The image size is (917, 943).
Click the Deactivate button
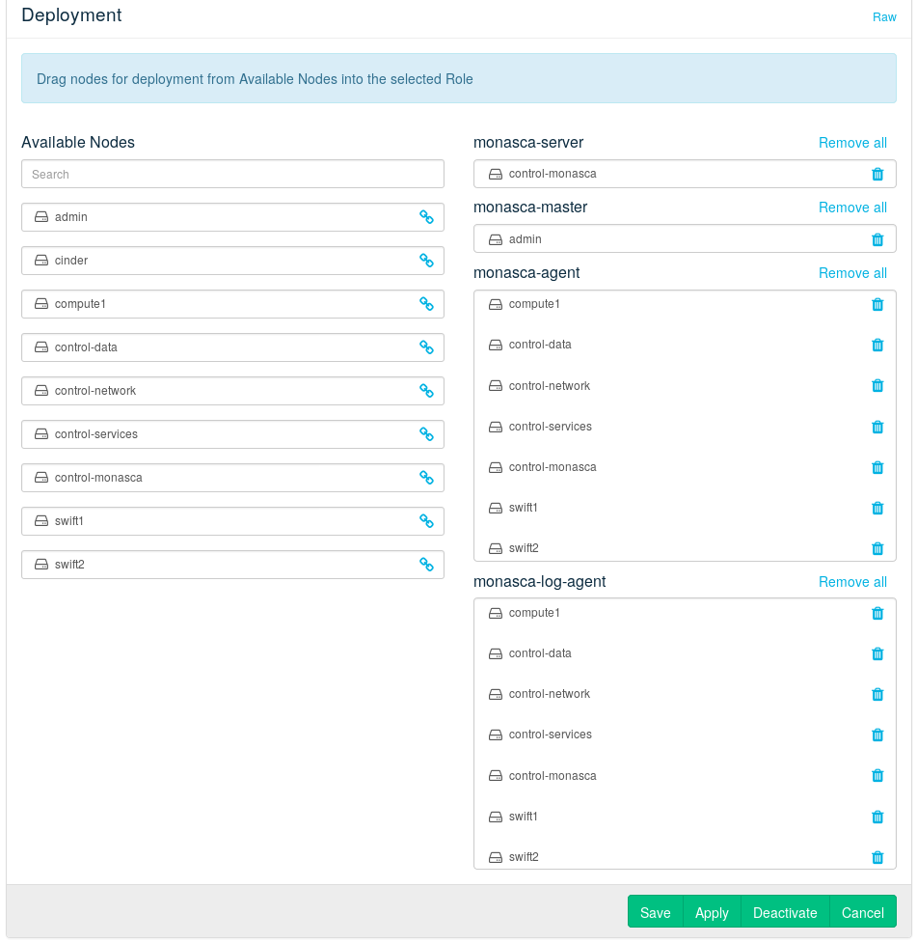tap(785, 912)
